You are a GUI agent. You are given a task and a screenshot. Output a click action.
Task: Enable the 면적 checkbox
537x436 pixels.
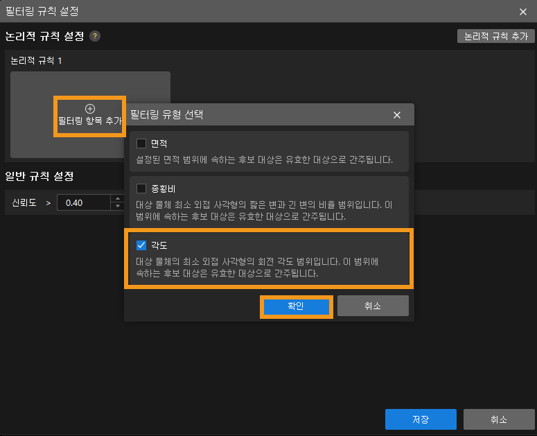(141, 143)
